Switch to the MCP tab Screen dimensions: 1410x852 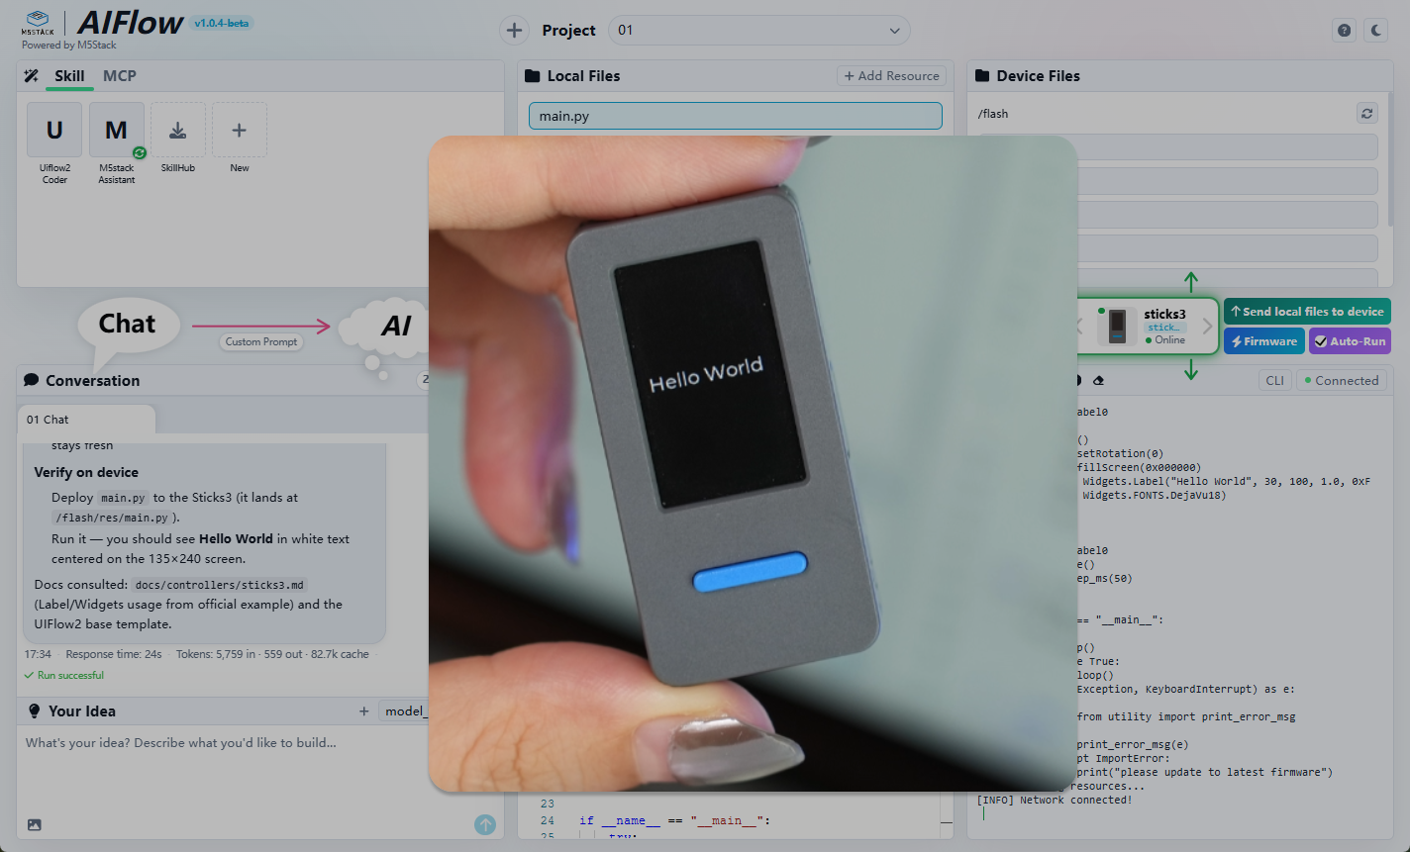(x=120, y=76)
